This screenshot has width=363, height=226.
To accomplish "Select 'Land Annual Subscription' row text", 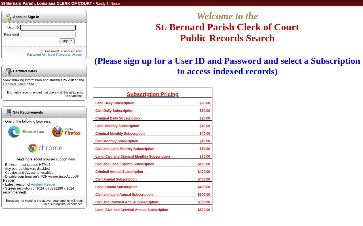I will click(116, 187).
